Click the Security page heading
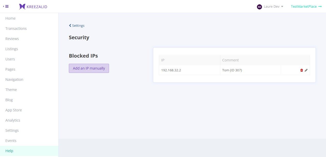Image resolution: width=326 pixels, height=157 pixels. (79, 37)
